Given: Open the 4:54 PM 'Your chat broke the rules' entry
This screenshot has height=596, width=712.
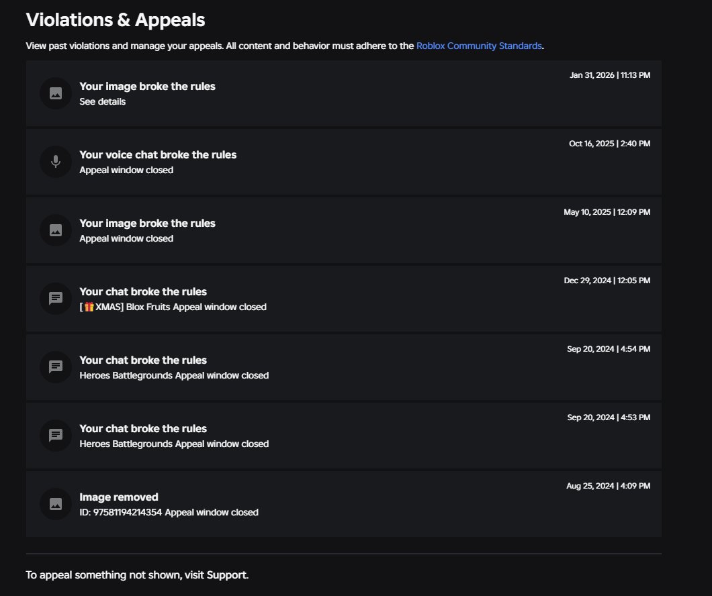Looking at the screenshot, I should (344, 367).
